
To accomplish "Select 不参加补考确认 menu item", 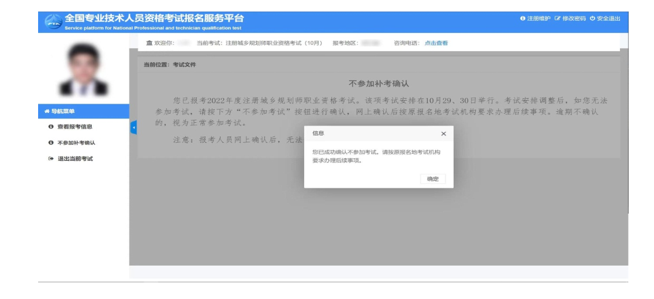I will point(76,143).
